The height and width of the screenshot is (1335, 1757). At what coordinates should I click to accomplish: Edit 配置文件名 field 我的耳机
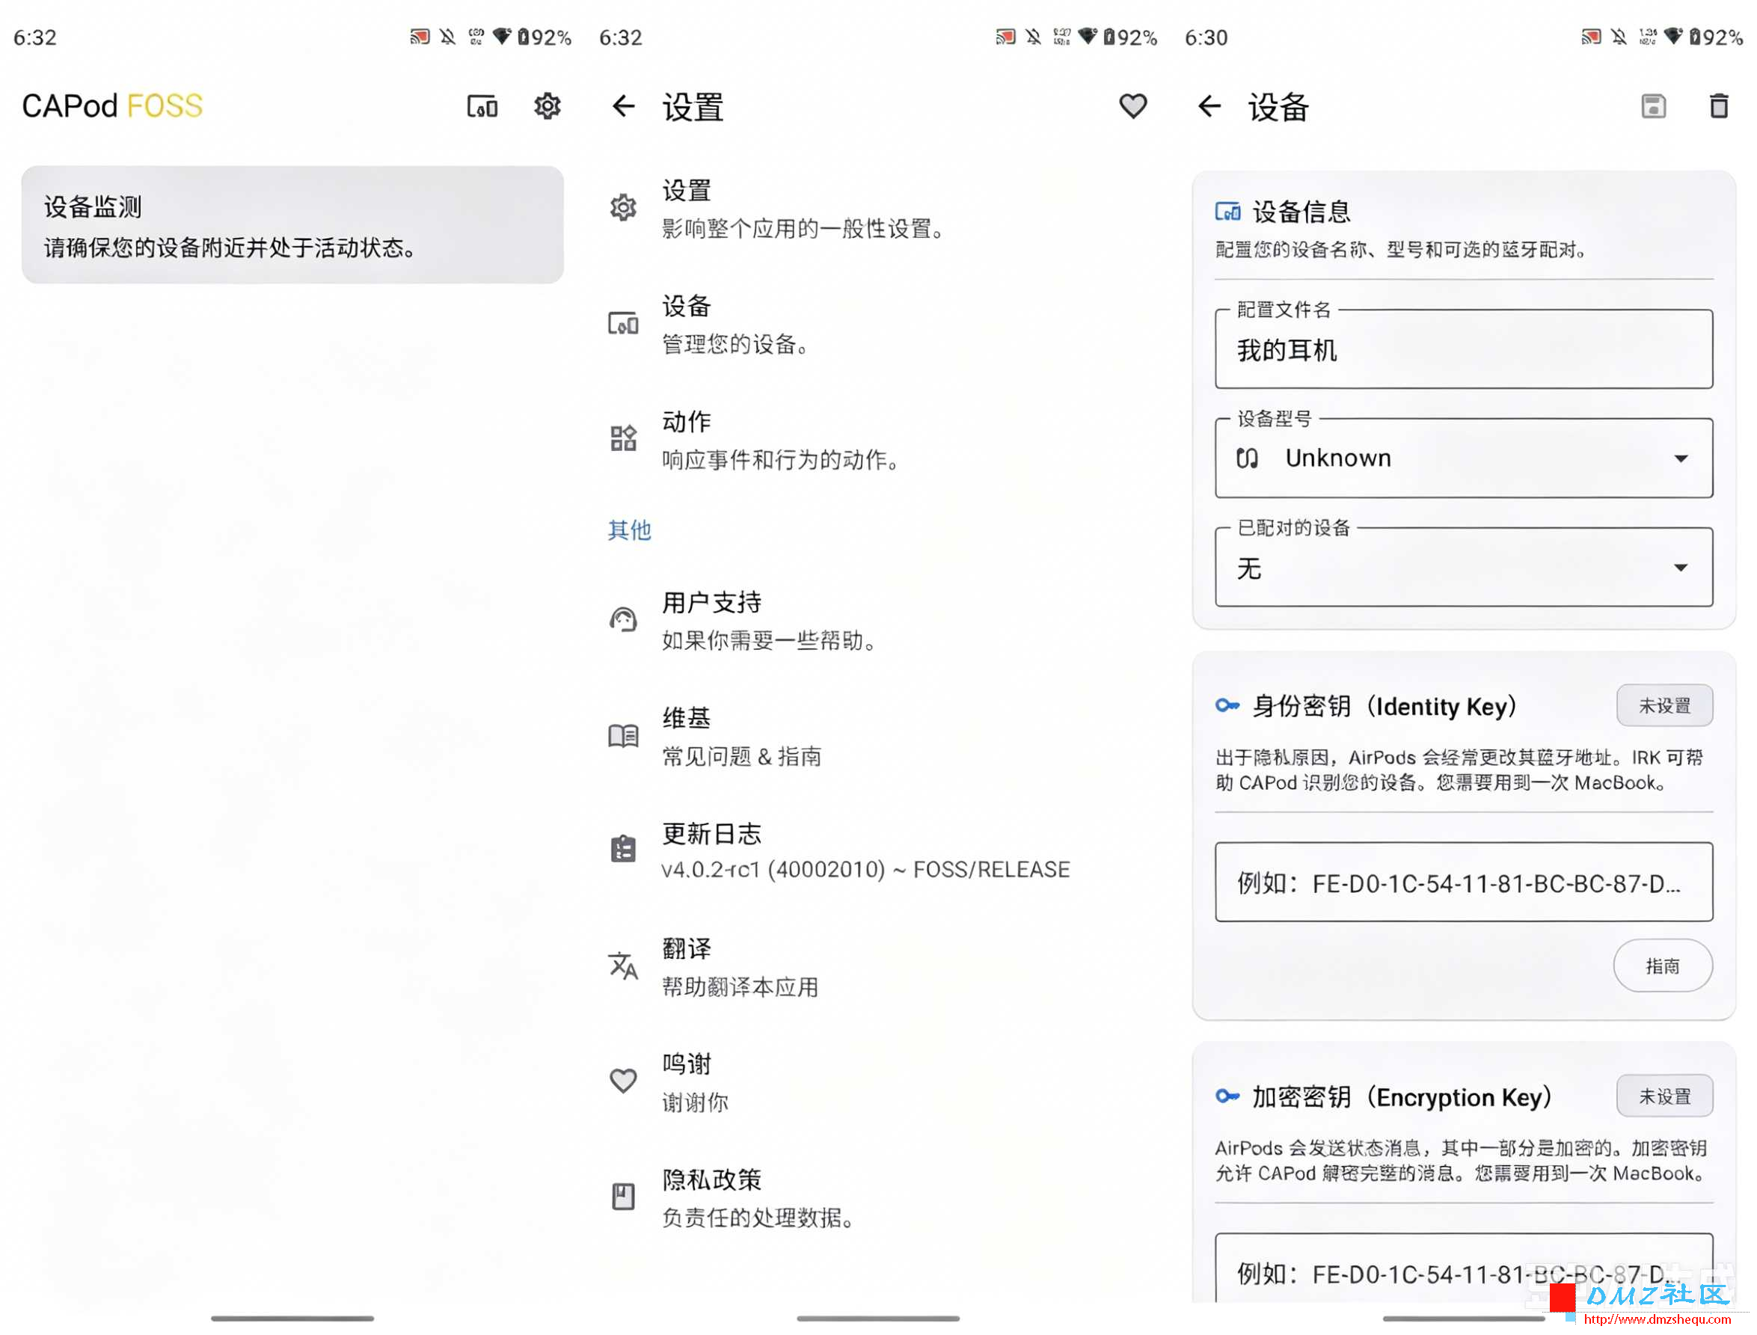tap(1464, 350)
